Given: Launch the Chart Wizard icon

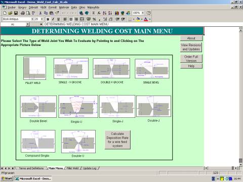Looking at the screenshot, I should coord(117,13).
